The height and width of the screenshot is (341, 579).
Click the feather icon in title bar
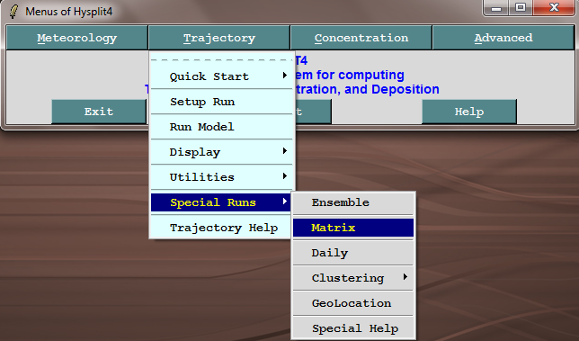pos(13,12)
